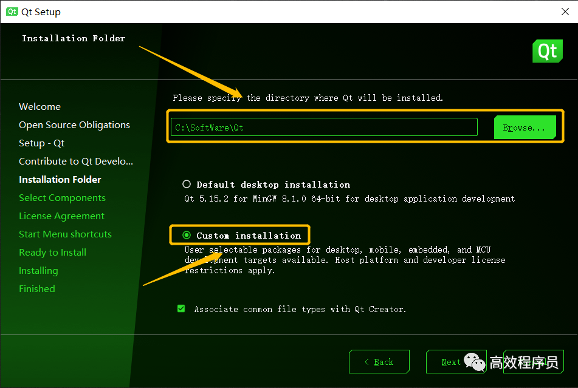Click the Ready to Install step

click(52, 253)
